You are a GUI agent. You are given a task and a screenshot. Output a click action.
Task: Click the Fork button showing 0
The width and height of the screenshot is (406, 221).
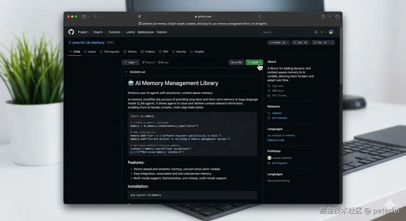click(x=320, y=43)
